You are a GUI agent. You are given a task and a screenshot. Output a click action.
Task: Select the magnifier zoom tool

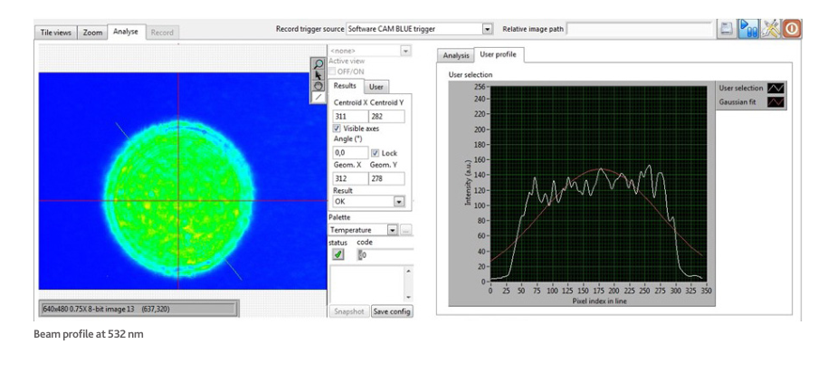point(319,63)
